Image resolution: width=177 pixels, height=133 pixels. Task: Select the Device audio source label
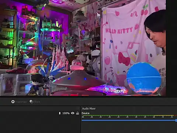pyautogui.click(x=86, y=113)
